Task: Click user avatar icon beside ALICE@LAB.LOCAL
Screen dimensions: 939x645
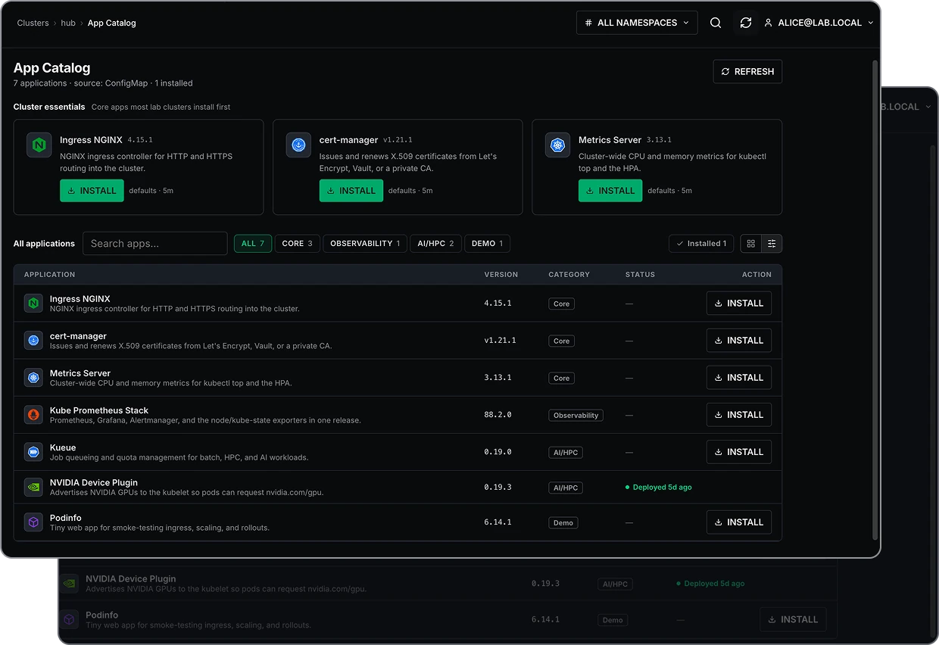Action: tap(769, 23)
